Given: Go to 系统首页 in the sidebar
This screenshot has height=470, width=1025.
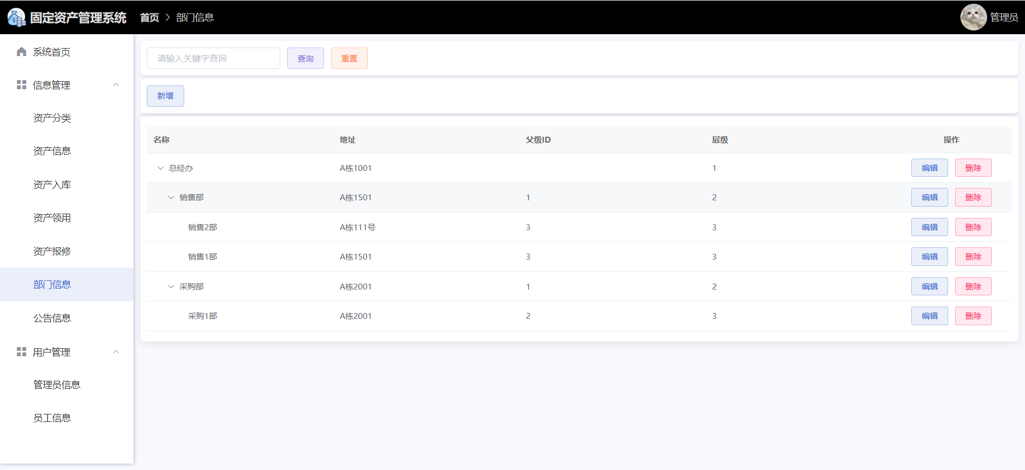Looking at the screenshot, I should [x=67, y=52].
